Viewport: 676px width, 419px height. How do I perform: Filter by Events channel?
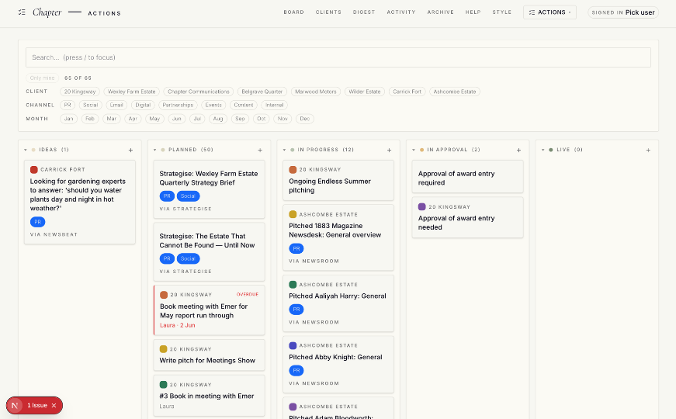tap(213, 106)
